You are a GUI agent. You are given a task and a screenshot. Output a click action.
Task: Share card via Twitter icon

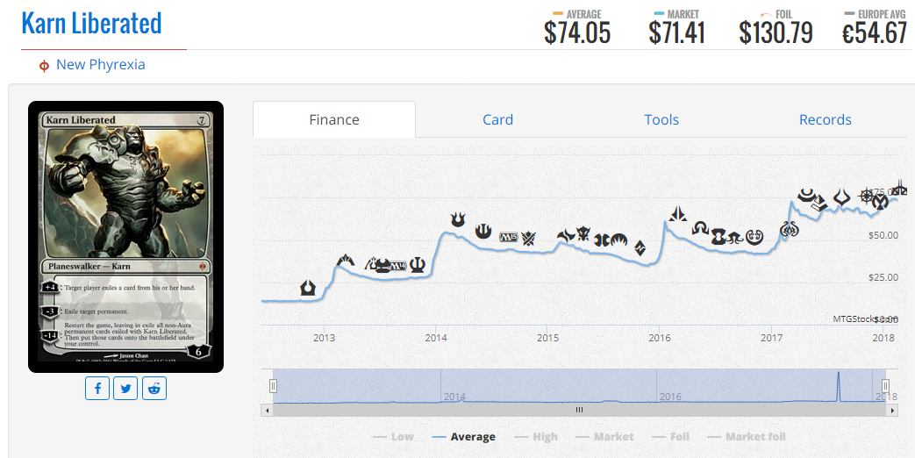(125, 388)
